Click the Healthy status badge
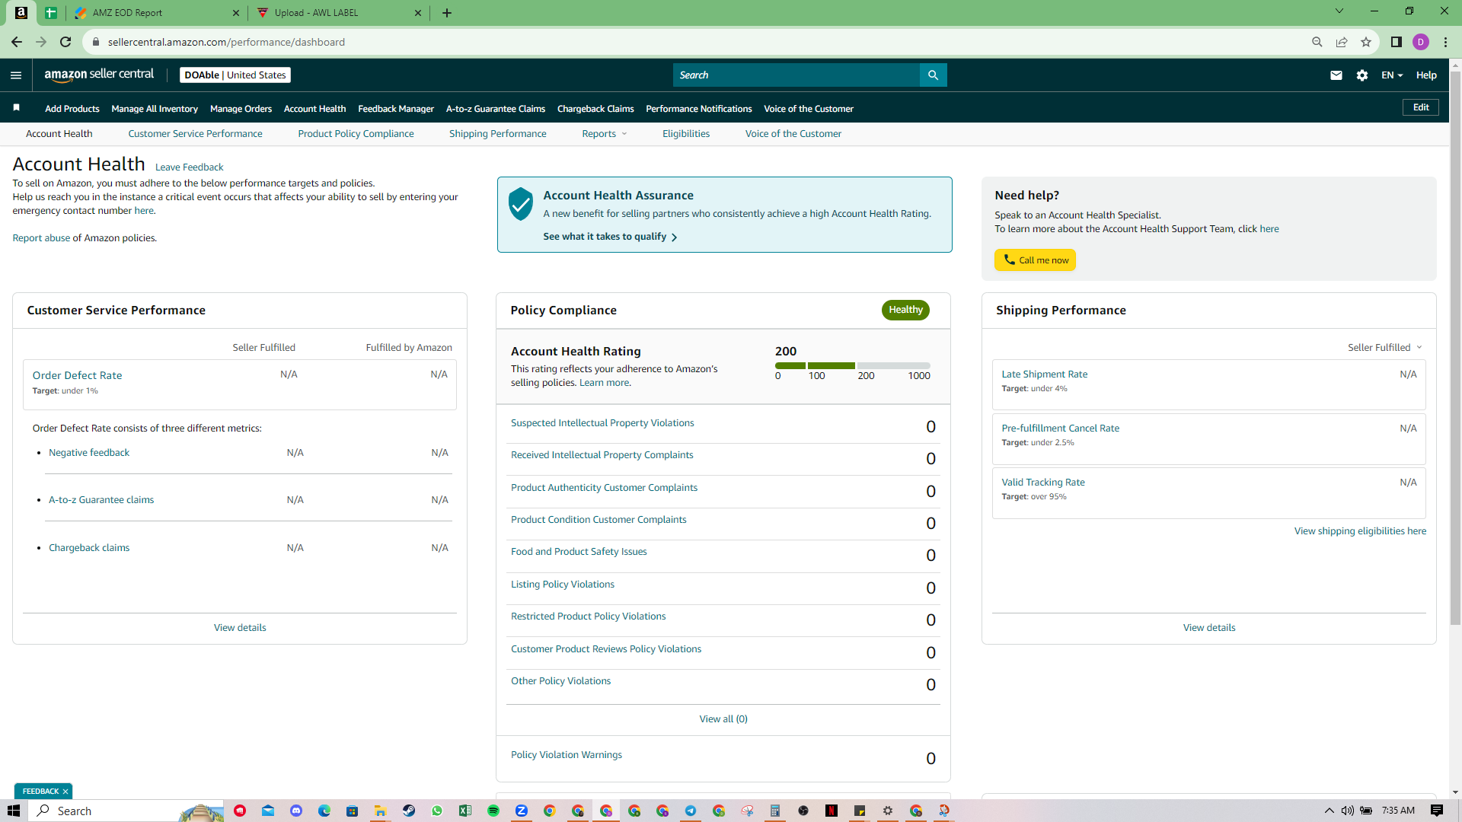Image resolution: width=1462 pixels, height=822 pixels. [x=905, y=310]
